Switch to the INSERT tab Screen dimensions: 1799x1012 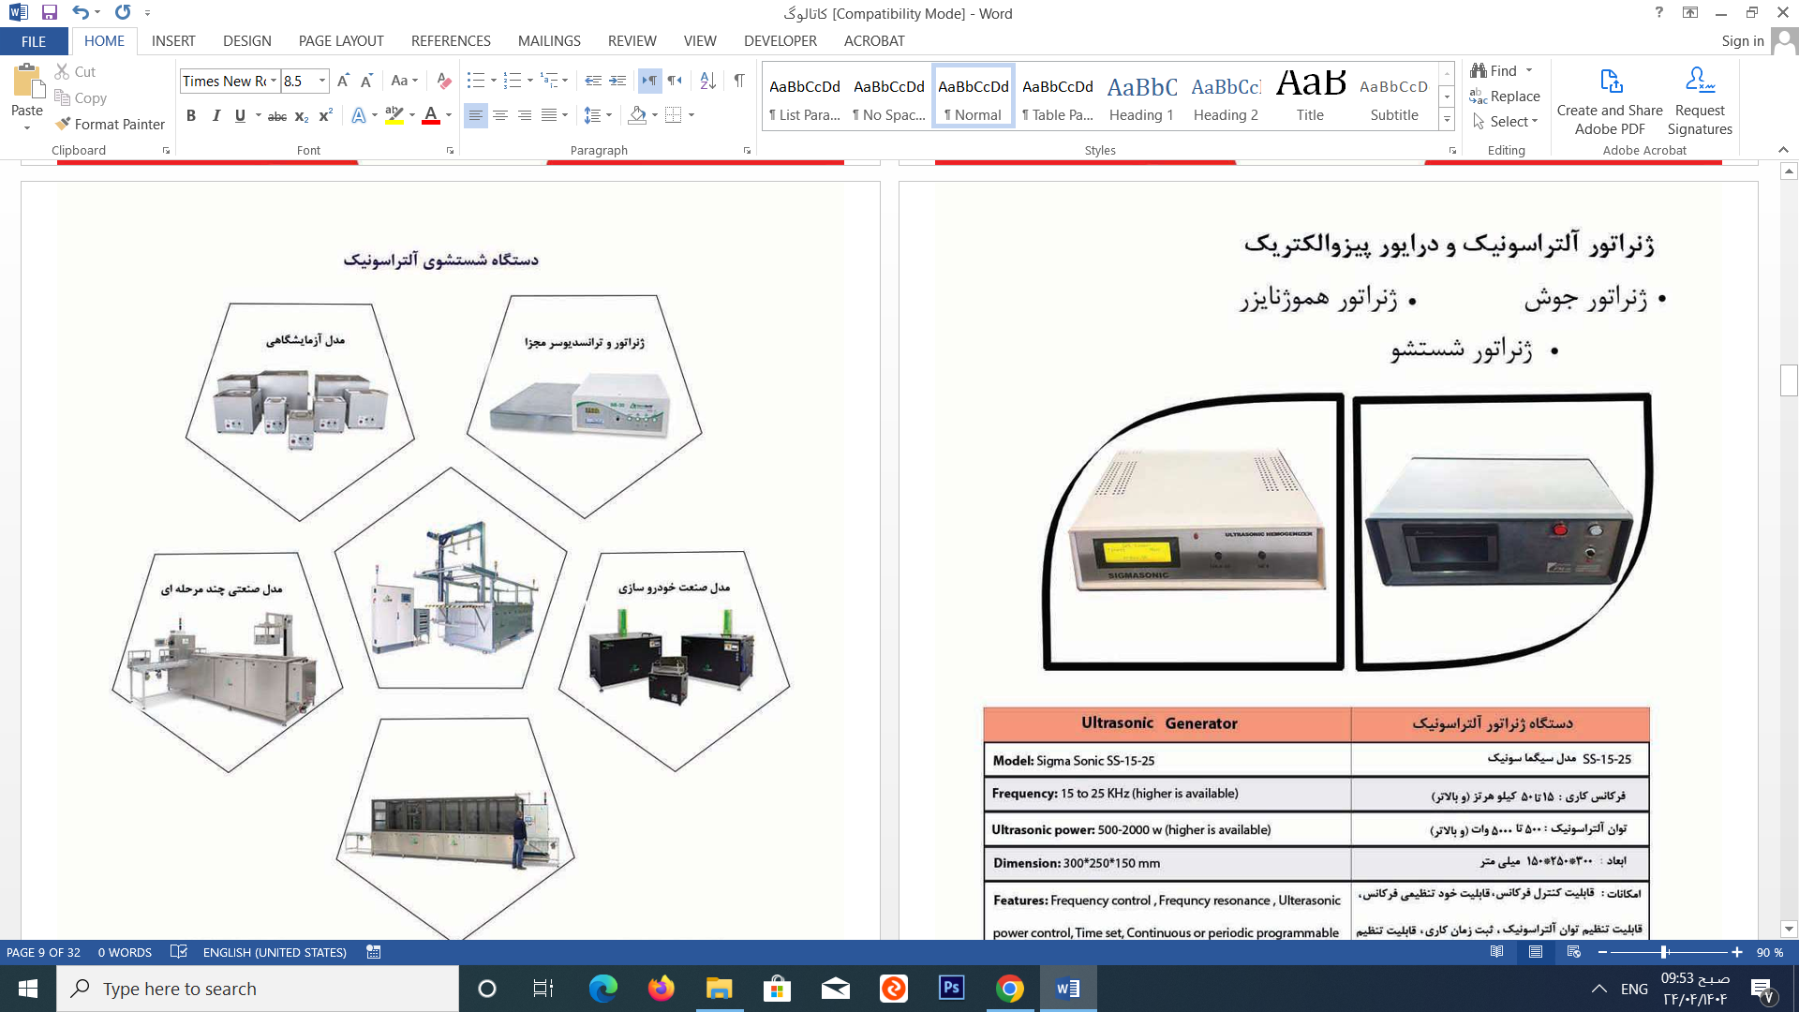point(173,41)
